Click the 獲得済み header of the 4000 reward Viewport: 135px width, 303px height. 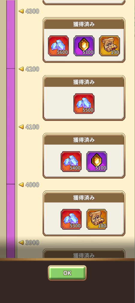84,198
